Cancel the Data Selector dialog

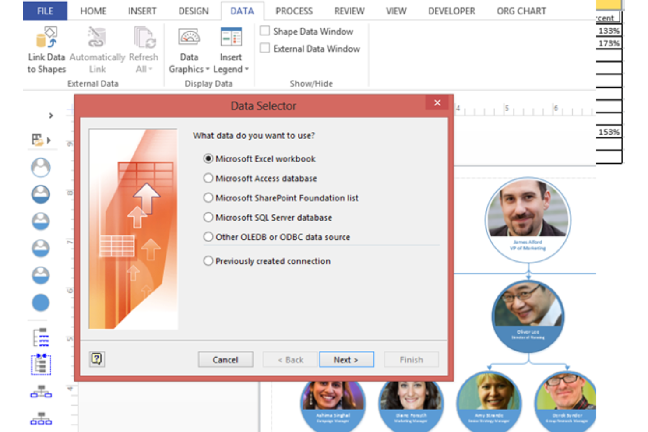[225, 359]
